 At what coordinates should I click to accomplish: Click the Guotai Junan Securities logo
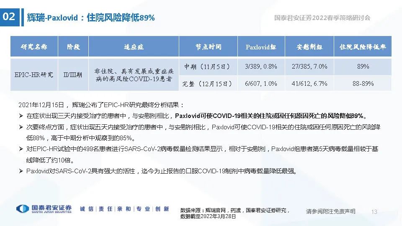click(x=44, y=208)
